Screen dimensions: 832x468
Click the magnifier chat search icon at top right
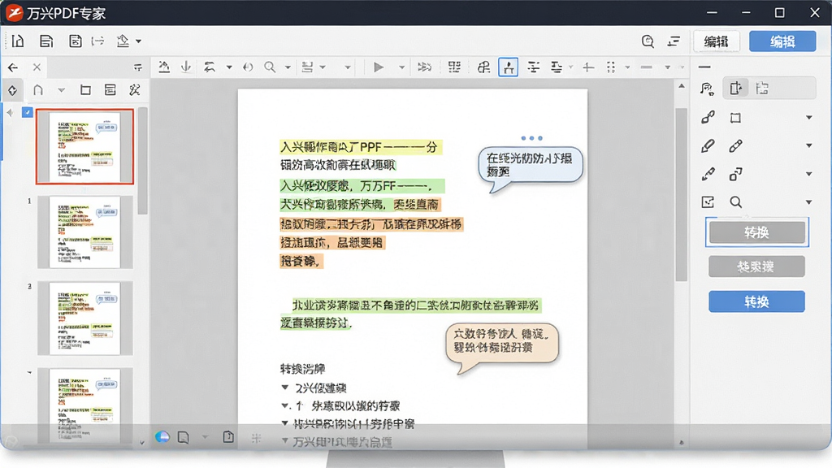click(x=648, y=41)
